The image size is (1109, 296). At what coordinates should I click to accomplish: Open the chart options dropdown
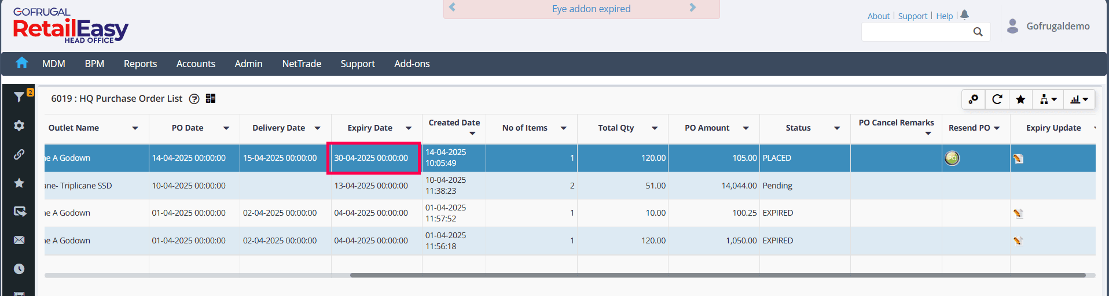click(1079, 99)
